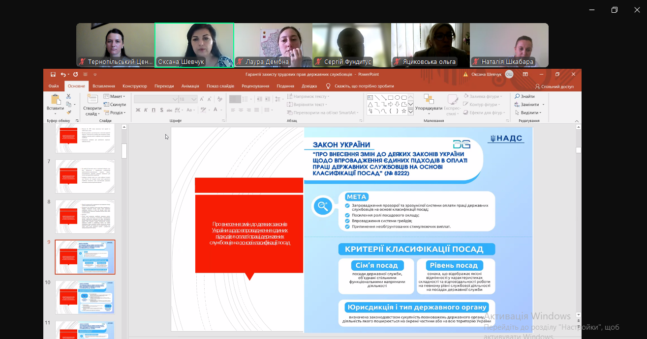Activate the Format Painter brush icon
The width and height of the screenshot is (647, 339).
tap(69, 112)
